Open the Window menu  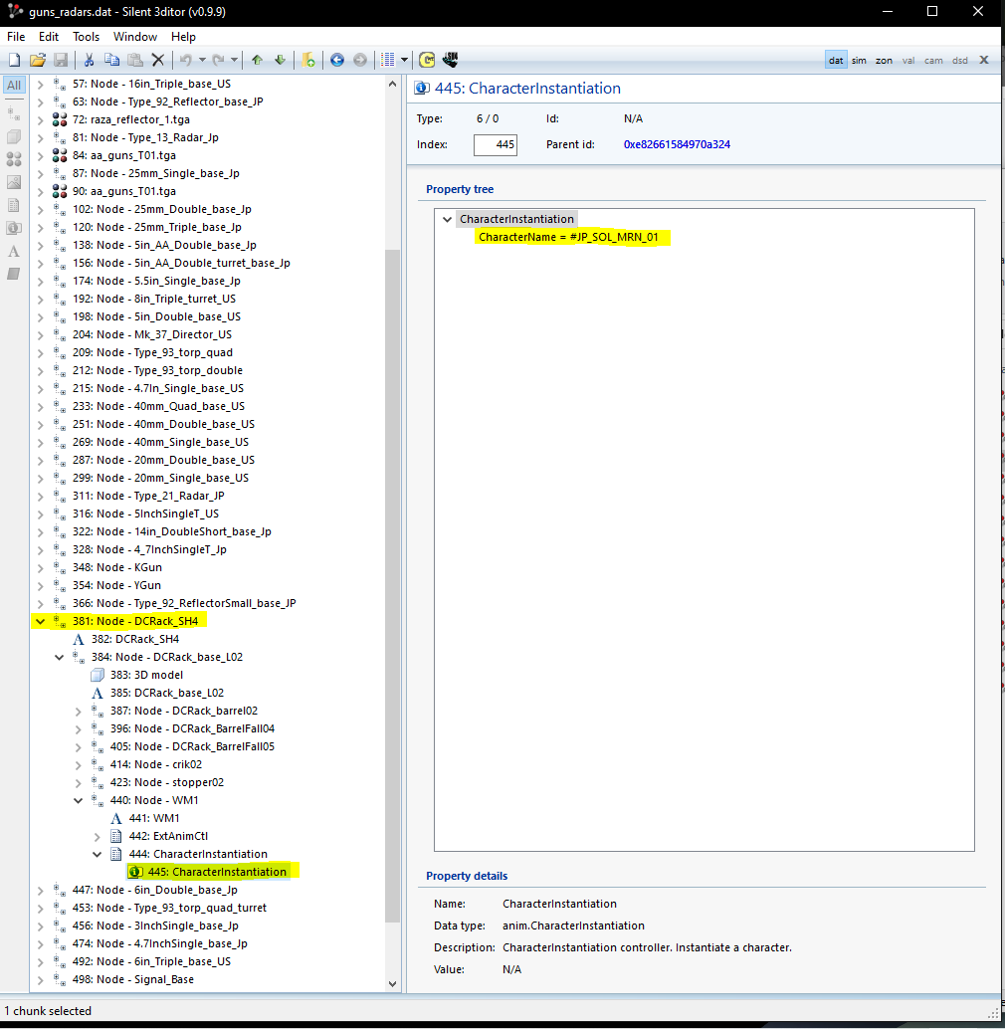pos(135,37)
